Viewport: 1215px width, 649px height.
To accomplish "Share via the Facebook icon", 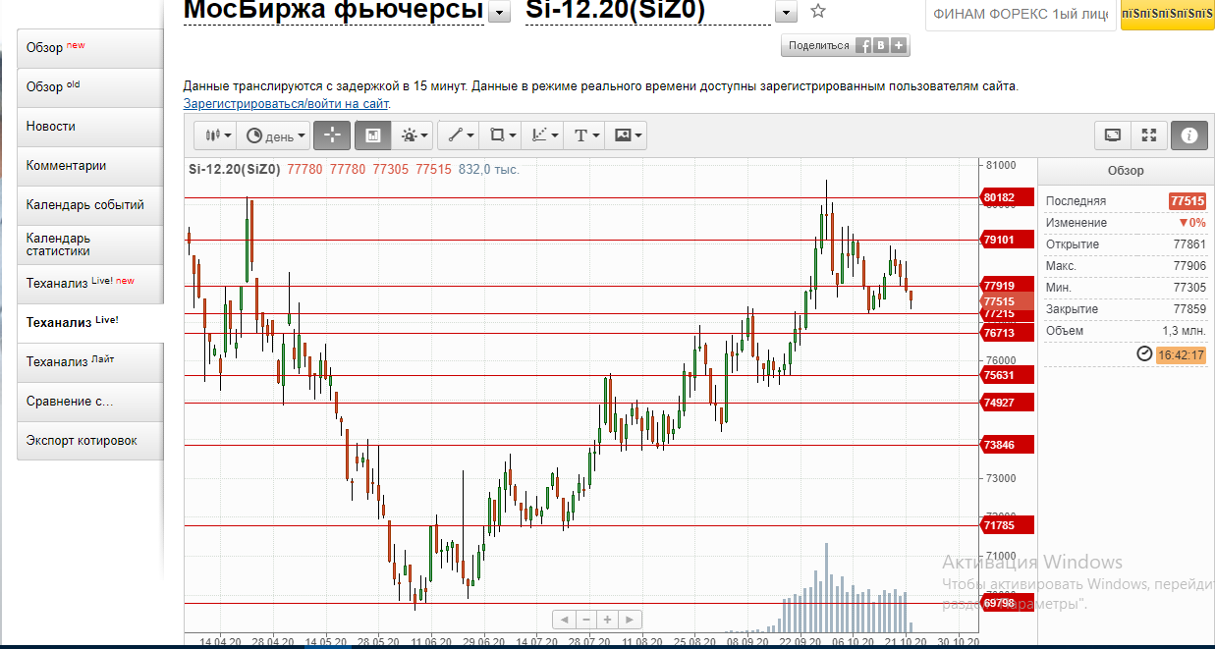I will [x=864, y=45].
